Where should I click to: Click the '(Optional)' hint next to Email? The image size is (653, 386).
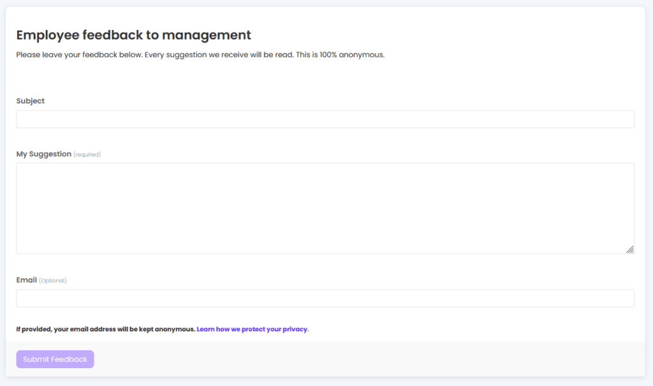53,280
